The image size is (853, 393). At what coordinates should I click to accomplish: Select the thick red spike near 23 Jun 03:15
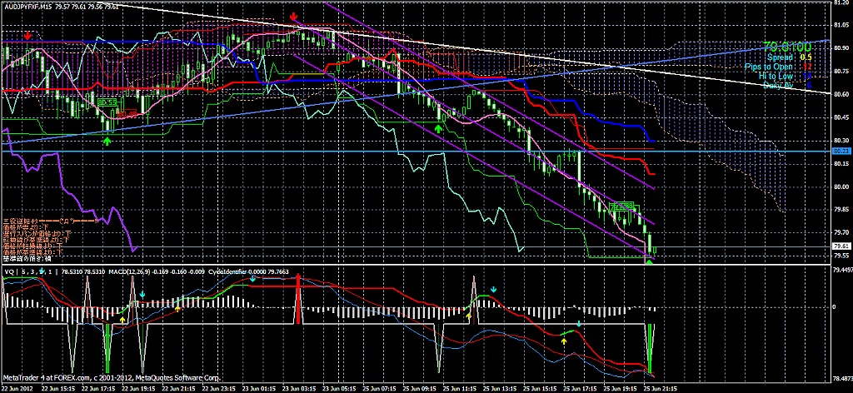coord(298,300)
